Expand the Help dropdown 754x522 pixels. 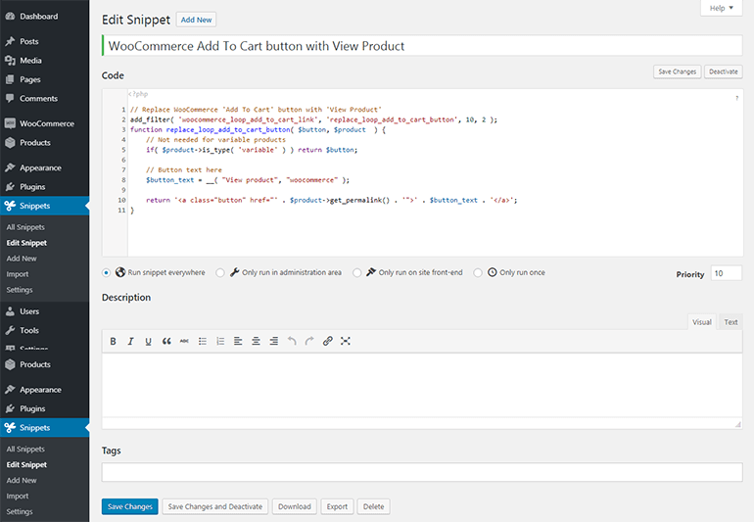722,8
